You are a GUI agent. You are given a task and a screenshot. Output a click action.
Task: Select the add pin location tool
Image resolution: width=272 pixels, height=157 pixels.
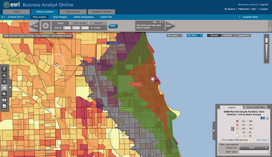4,69
